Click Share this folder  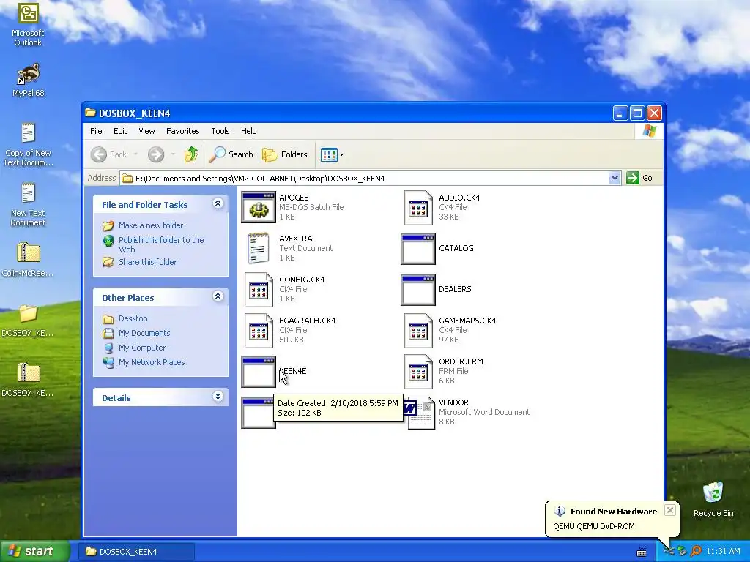[147, 262]
